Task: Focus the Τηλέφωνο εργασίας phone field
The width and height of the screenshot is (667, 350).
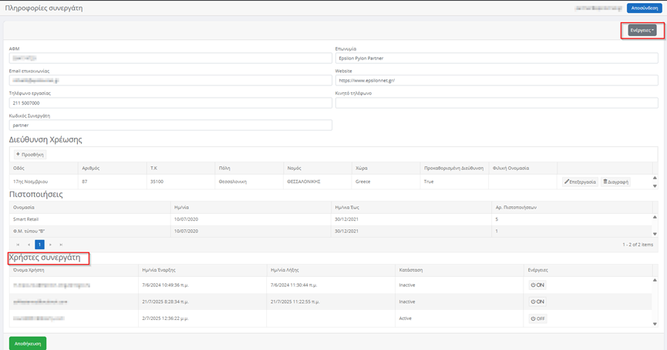Action: [170, 102]
